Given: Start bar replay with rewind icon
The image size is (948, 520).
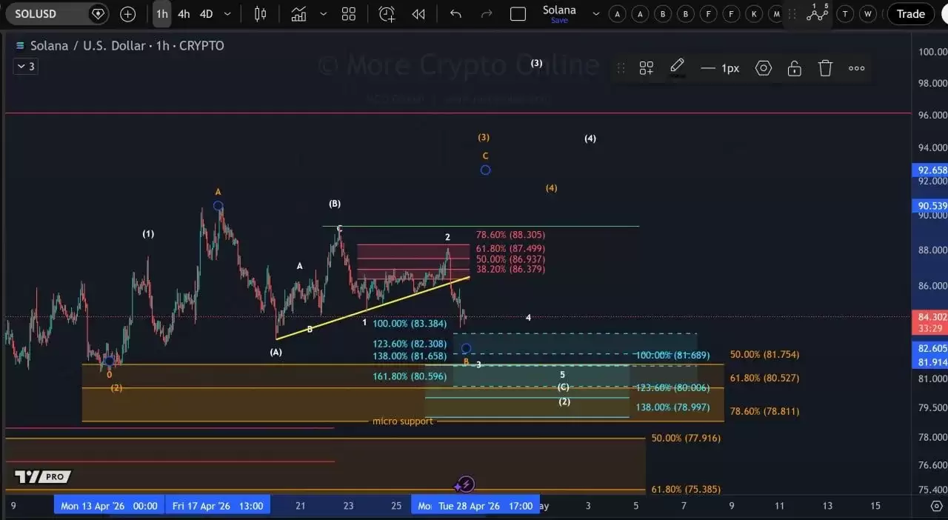Looking at the screenshot, I should tap(418, 14).
